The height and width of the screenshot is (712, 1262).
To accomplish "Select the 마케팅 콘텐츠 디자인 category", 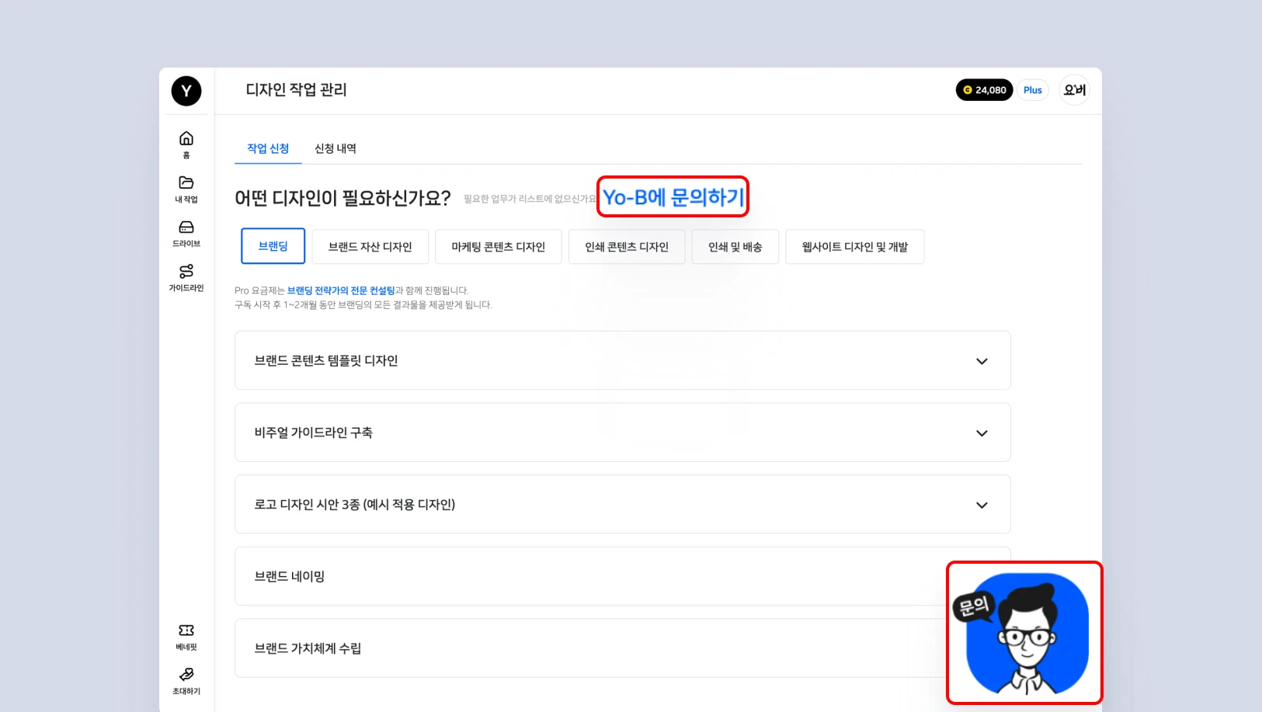I will [499, 247].
